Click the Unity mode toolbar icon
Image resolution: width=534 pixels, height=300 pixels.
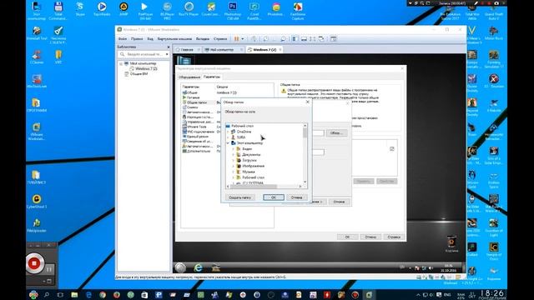point(321,39)
